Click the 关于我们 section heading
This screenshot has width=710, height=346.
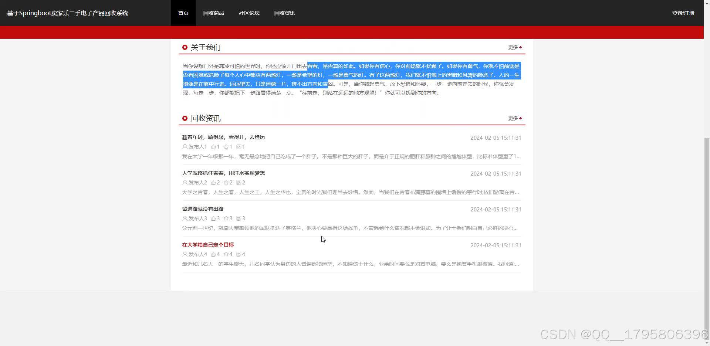[x=206, y=47]
